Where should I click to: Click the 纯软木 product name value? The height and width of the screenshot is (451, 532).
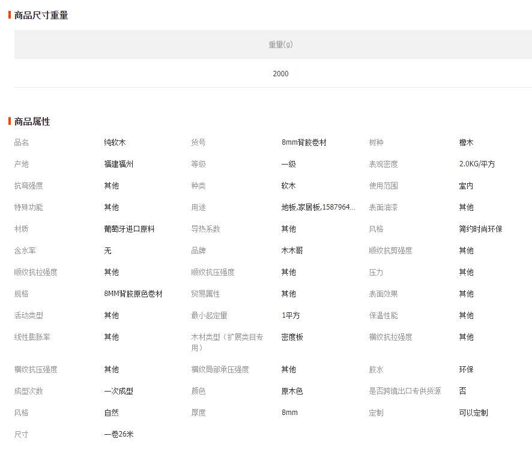(115, 142)
